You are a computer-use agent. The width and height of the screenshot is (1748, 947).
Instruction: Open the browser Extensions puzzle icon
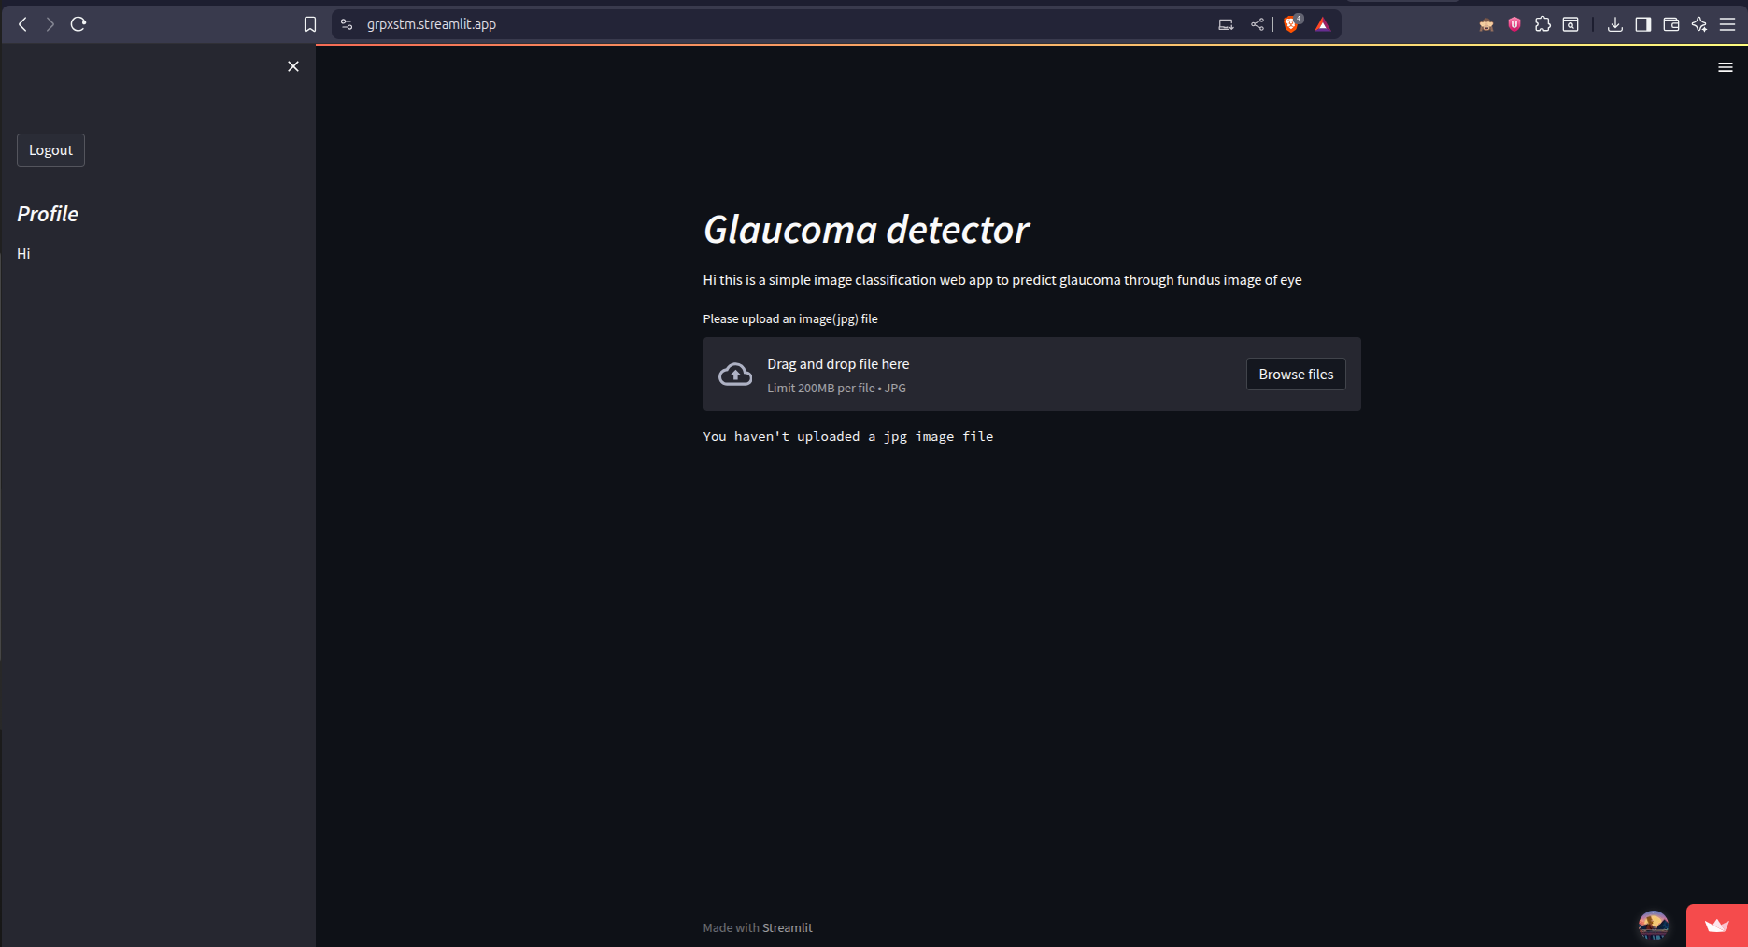(x=1542, y=24)
